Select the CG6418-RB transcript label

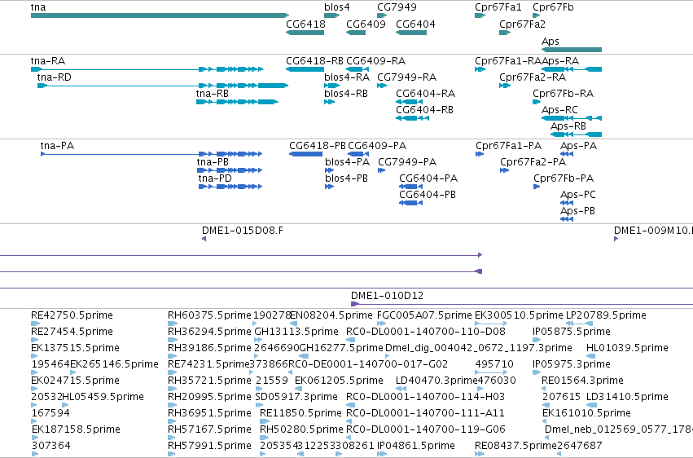(314, 60)
